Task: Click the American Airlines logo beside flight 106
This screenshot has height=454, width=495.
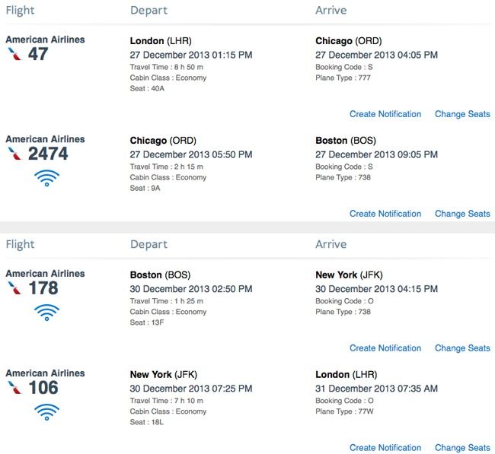Action: (14, 388)
